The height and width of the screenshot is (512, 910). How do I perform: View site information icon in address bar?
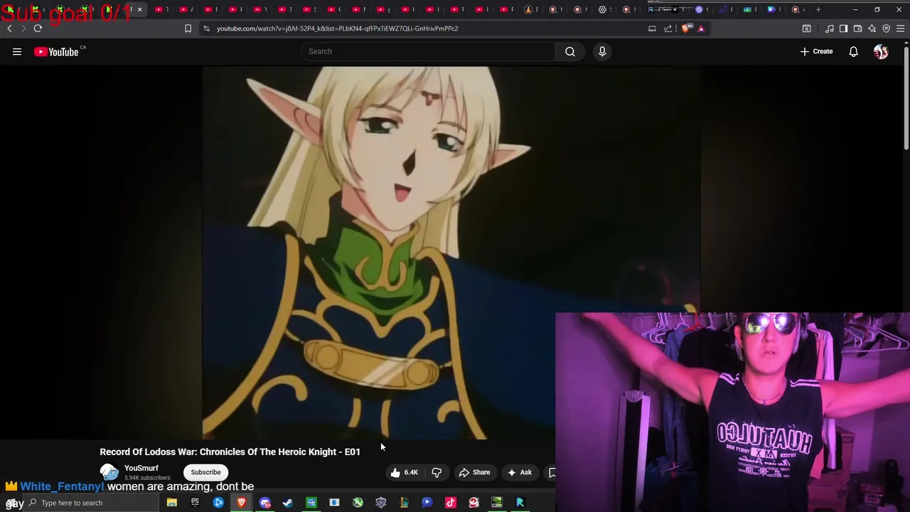pyautogui.click(x=206, y=28)
